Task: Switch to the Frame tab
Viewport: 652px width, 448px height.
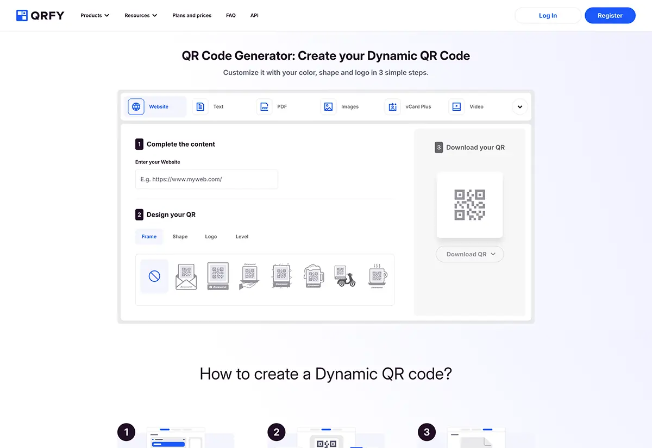Action: click(x=149, y=237)
